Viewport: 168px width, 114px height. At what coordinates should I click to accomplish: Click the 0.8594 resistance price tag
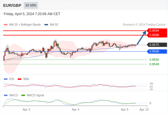click(157, 30)
